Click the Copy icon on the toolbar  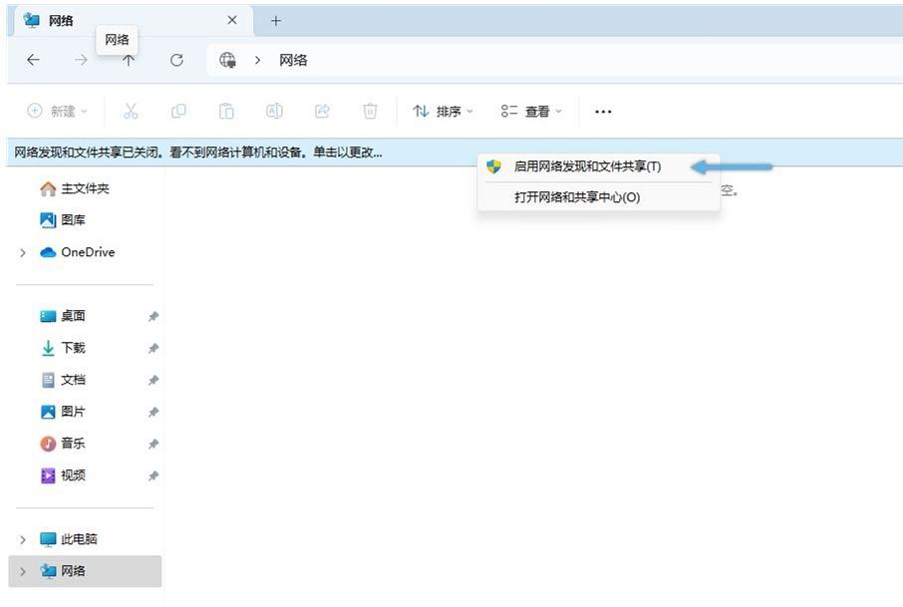[x=179, y=111]
